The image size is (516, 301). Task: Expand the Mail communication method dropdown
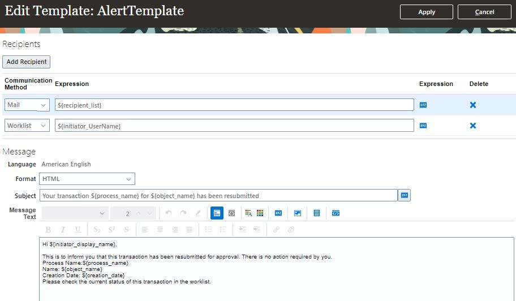point(43,105)
